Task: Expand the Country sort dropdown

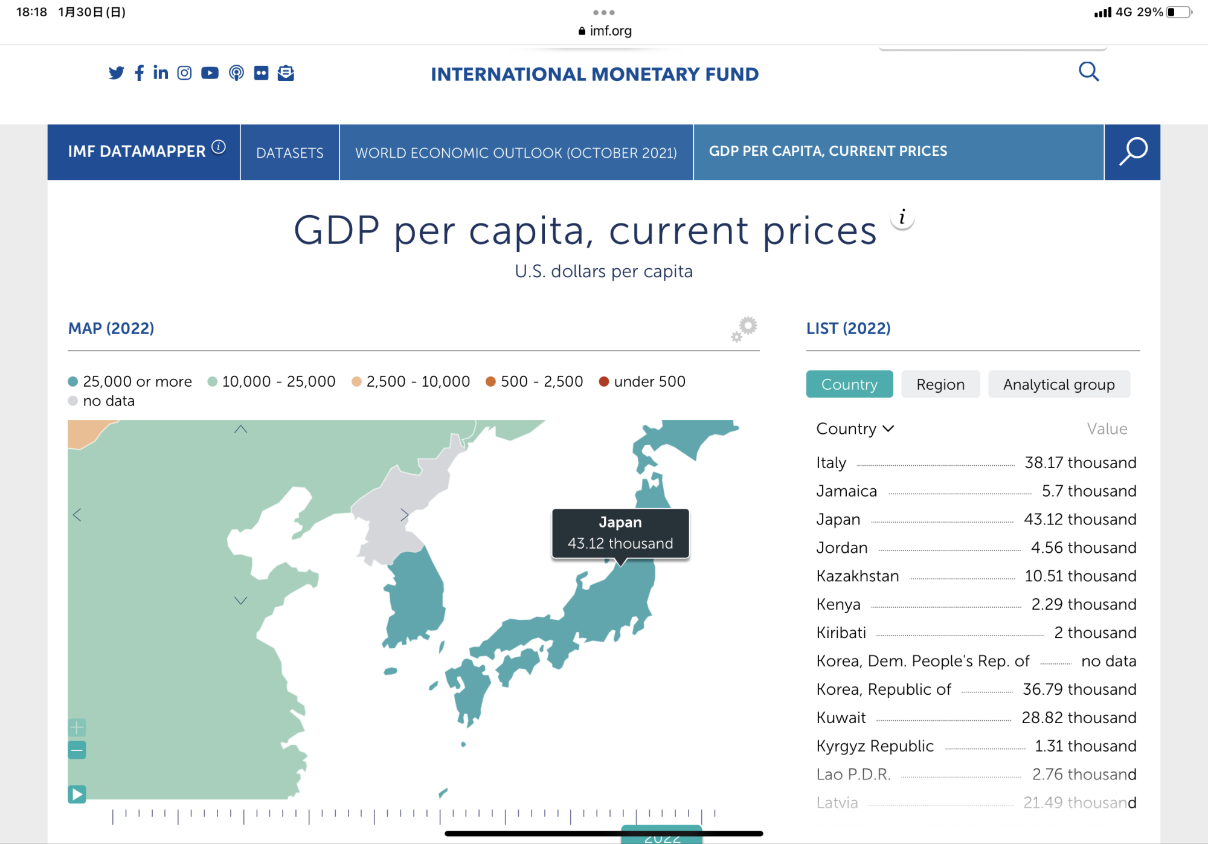Action: [855, 429]
